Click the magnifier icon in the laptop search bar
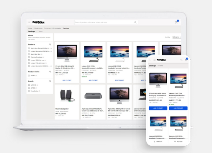 click(135, 22)
